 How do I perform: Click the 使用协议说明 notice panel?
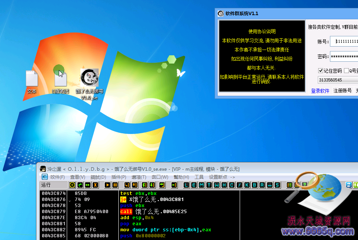point(262,56)
